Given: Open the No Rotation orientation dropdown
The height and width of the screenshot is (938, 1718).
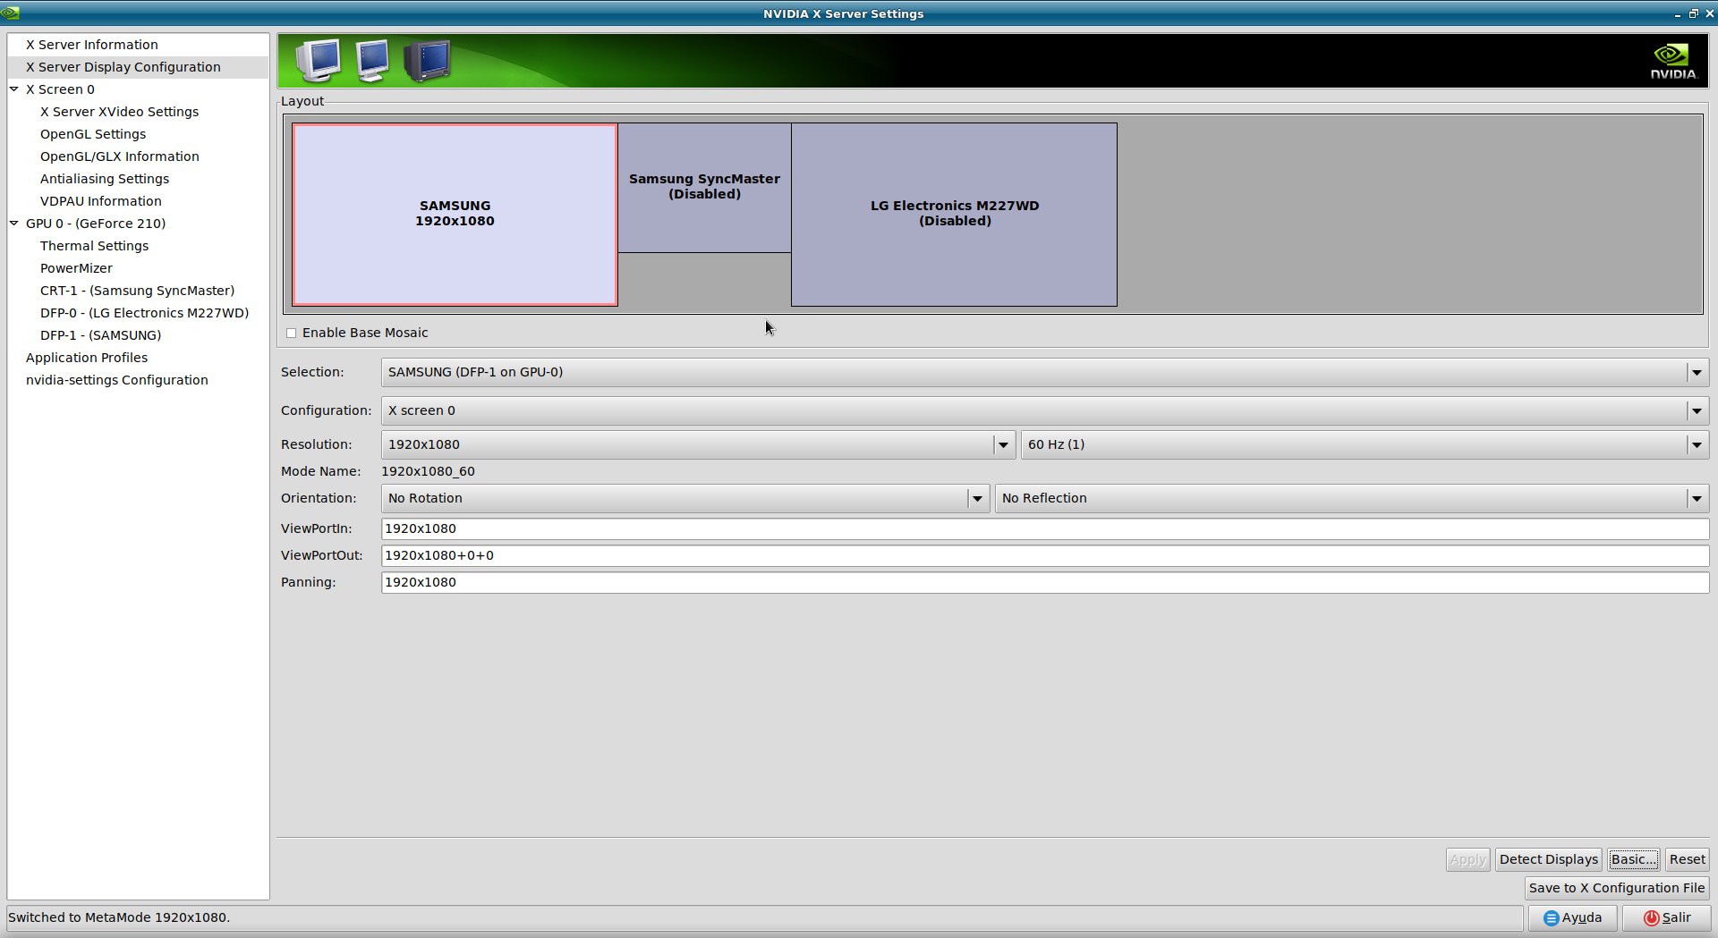Looking at the screenshot, I should [685, 498].
